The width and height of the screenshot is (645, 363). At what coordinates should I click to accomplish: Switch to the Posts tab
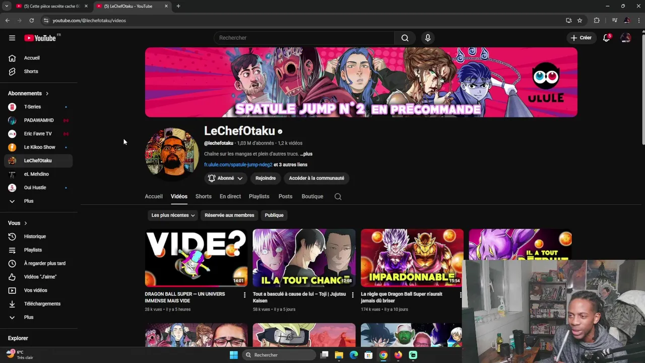click(x=285, y=197)
